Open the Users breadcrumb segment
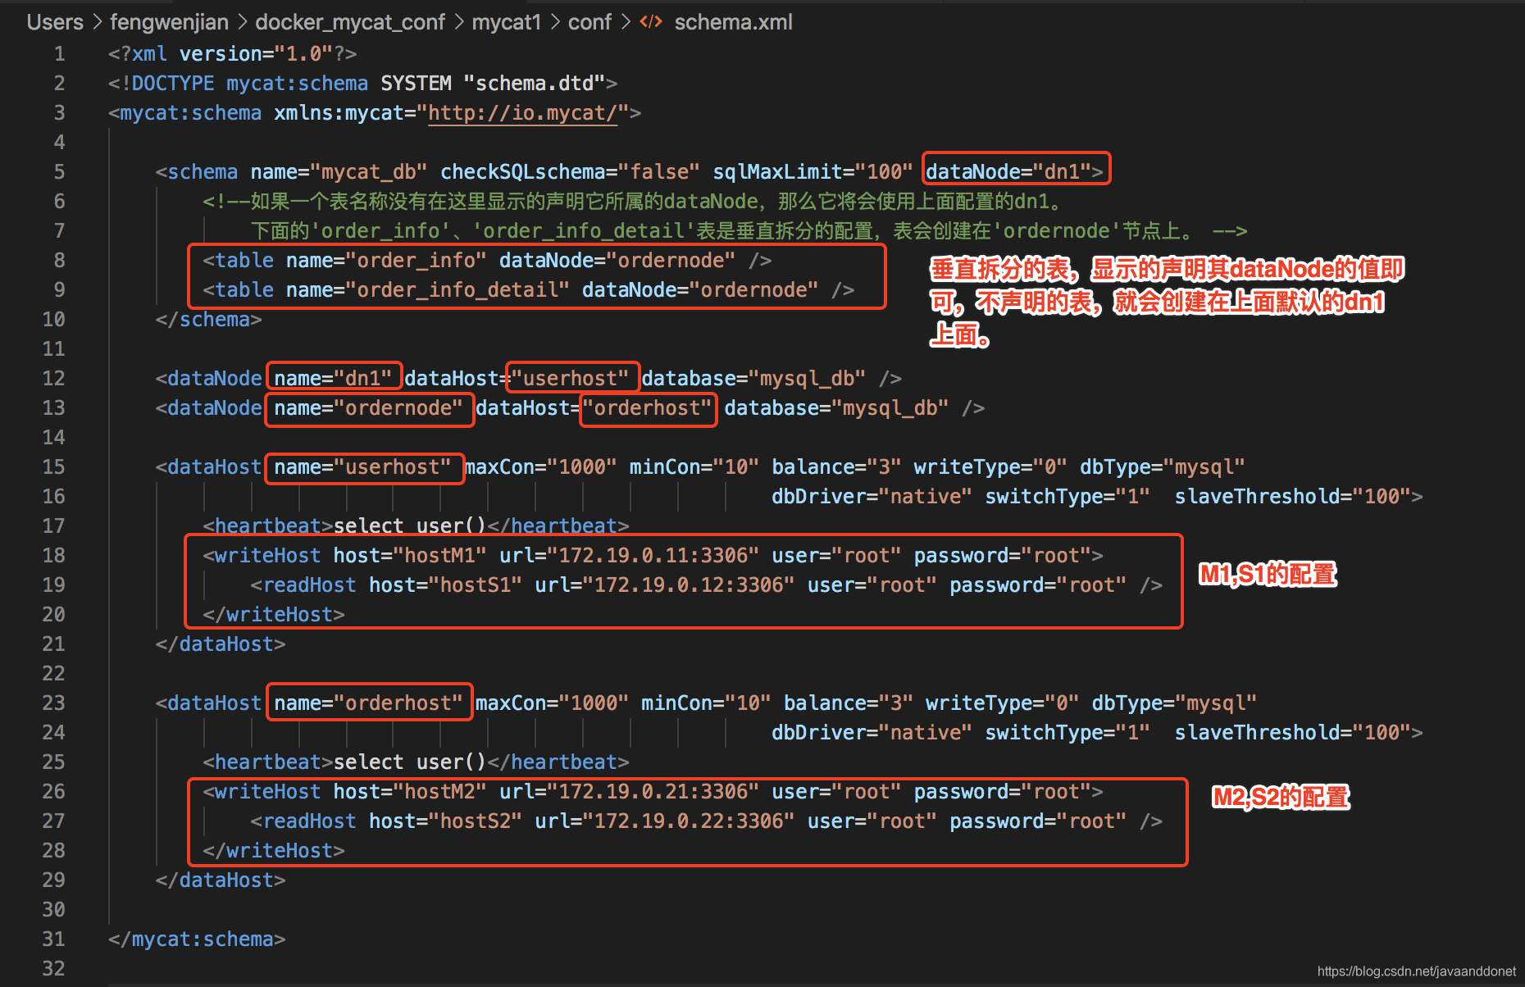The image size is (1525, 987). coord(55,22)
